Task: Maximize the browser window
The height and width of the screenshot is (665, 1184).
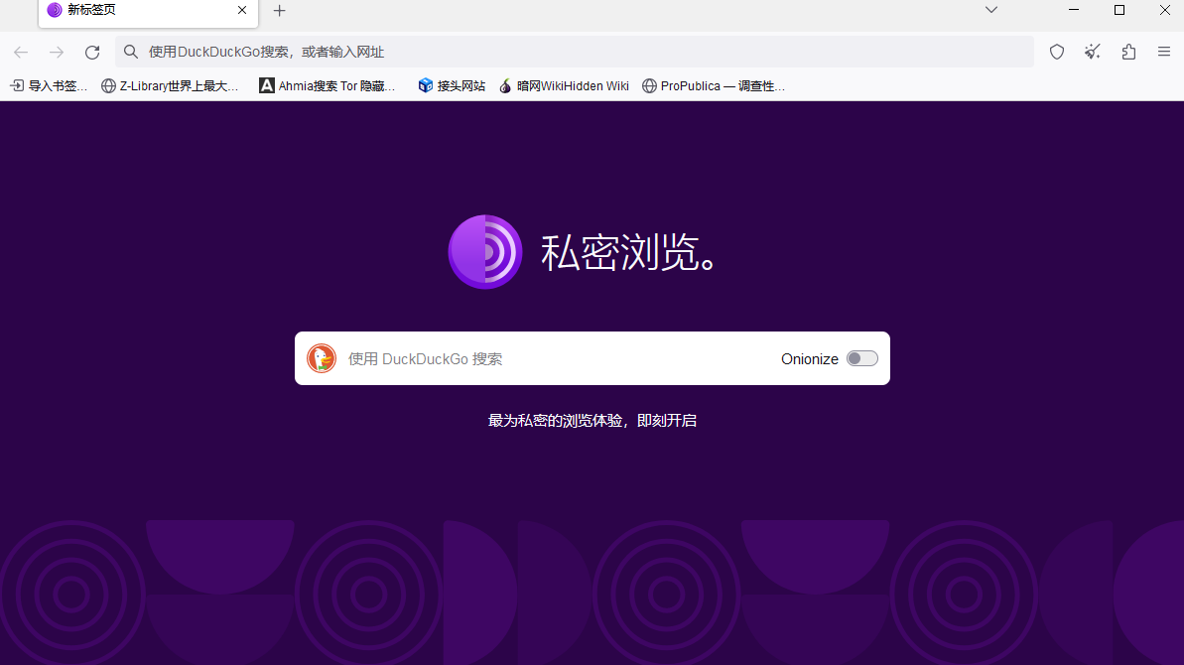Action: [1119, 10]
